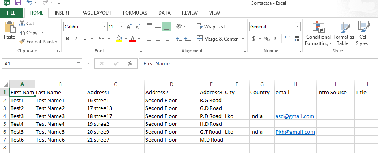The width and height of the screenshot is (378, 153).
Task: Center text horizontally
Action: point(158,39)
